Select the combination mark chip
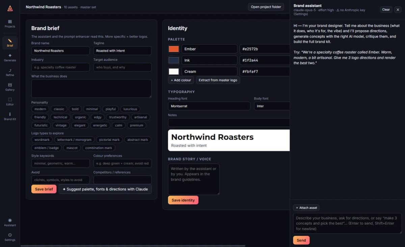 point(99,148)
